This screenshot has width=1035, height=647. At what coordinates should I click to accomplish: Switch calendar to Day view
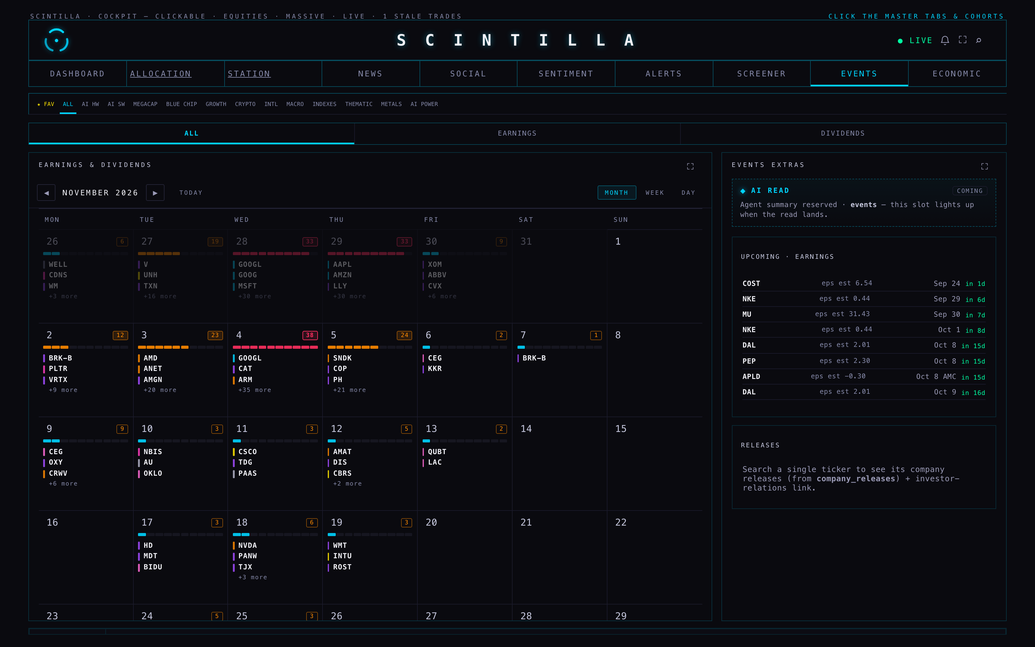(688, 193)
